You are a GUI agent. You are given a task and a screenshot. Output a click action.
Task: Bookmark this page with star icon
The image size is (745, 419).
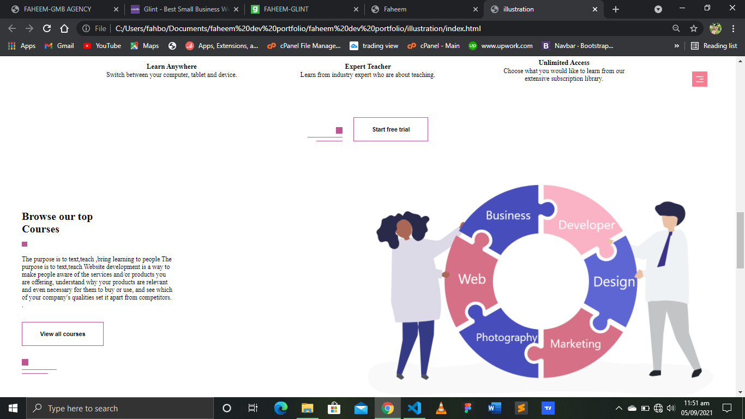tap(694, 28)
